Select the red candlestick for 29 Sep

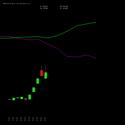pos(42,73)
